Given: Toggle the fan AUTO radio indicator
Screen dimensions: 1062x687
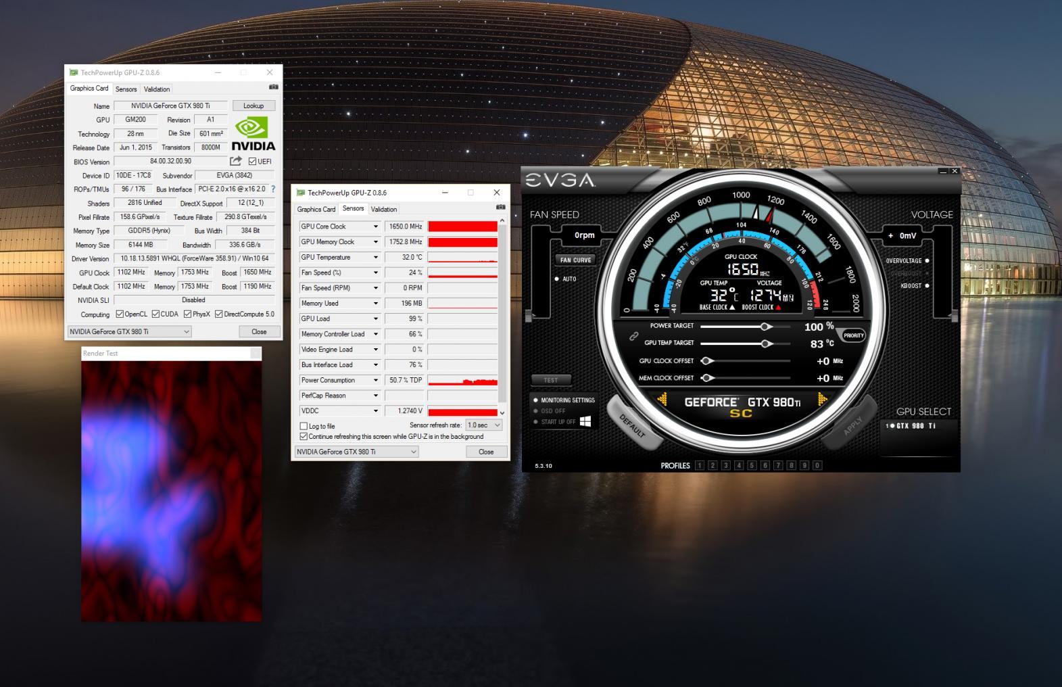Looking at the screenshot, I should coord(557,279).
